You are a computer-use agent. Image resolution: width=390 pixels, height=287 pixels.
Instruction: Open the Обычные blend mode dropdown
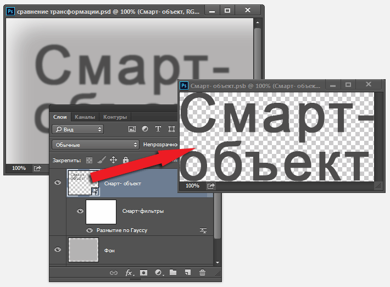point(96,145)
